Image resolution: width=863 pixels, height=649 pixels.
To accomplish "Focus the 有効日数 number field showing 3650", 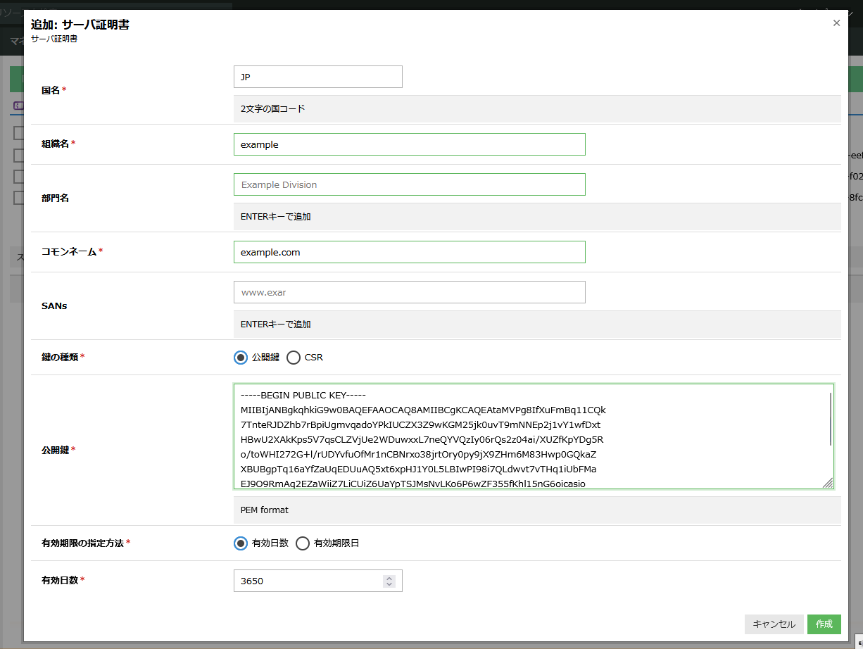I will point(308,581).
